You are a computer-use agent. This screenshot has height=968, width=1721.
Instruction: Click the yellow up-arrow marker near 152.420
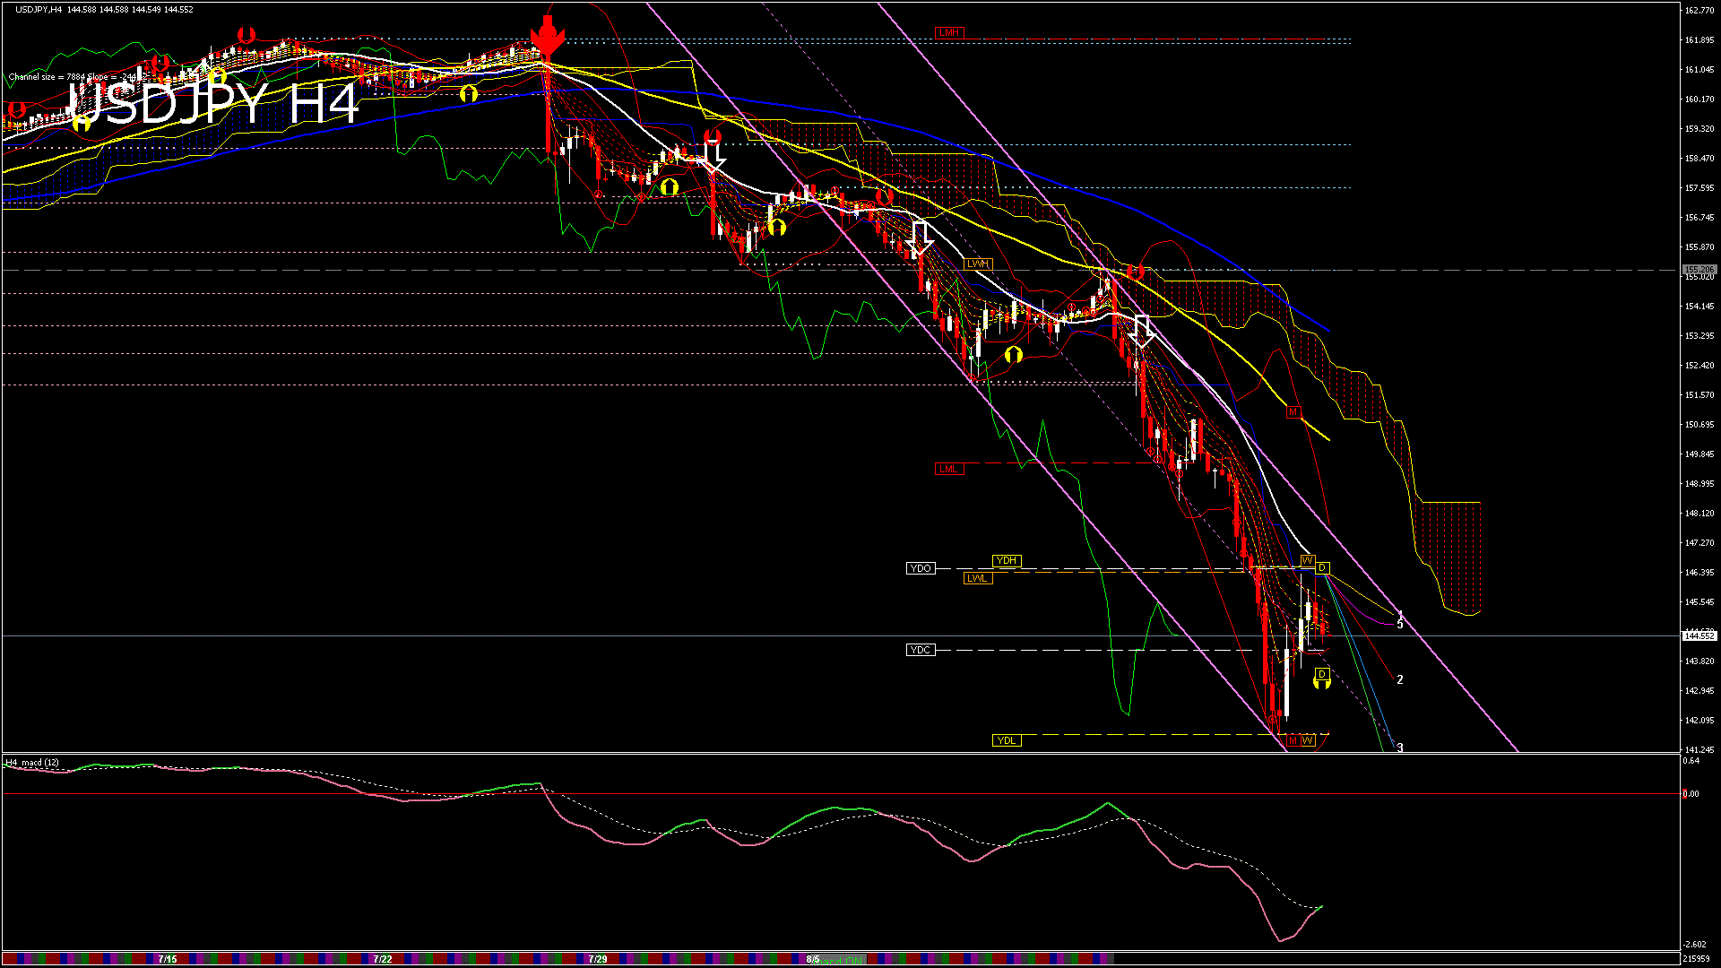coord(1014,355)
